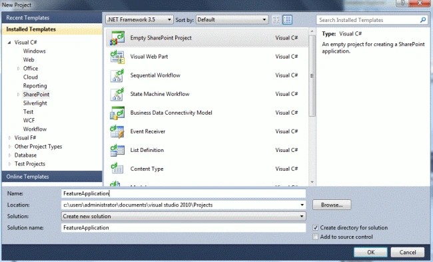Screen dimensions: 433x262
Task: Open the Online Templates section
Action: (52, 177)
